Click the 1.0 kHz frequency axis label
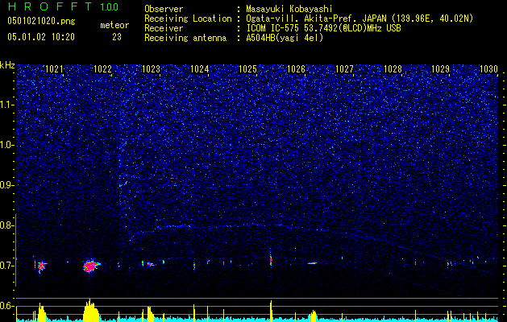This screenshot has width=507, height=322. pos(7,145)
